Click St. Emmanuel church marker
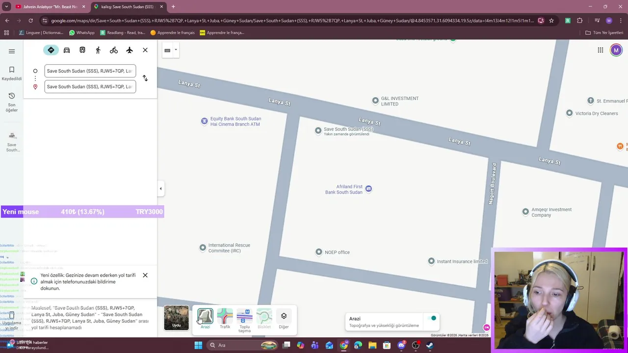The image size is (628, 353). (x=591, y=101)
